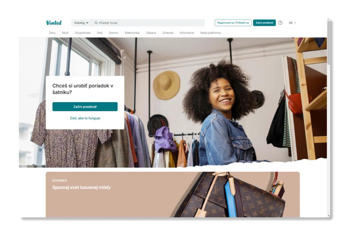This screenshot has width=349, height=235.
Task: Open the SK language selector
Action: [292, 23]
